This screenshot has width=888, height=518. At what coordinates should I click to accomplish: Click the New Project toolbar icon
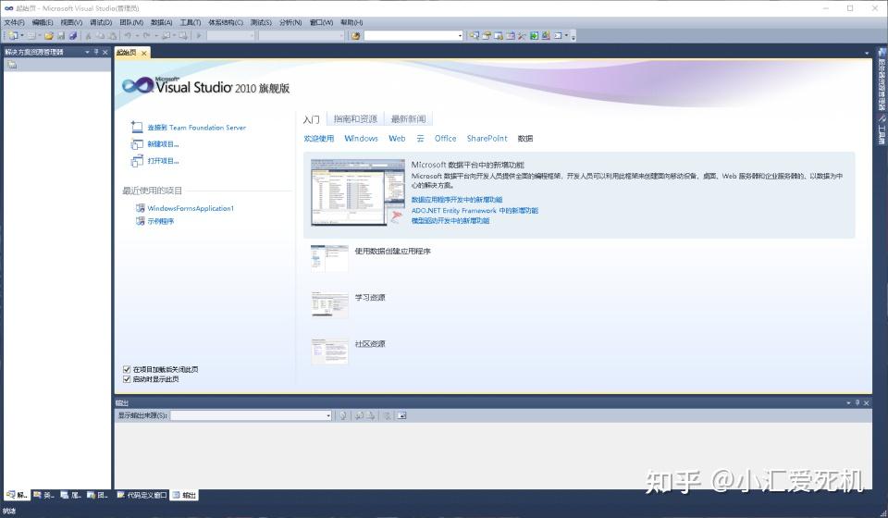(x=13, y=35)
